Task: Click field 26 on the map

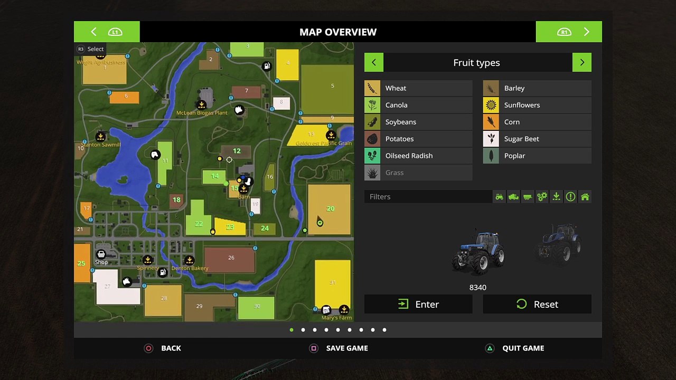Action: point(230,259)
